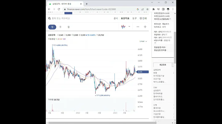Open a new browser tab
This screenshot has width=222, height=124.
pos(87,4)
